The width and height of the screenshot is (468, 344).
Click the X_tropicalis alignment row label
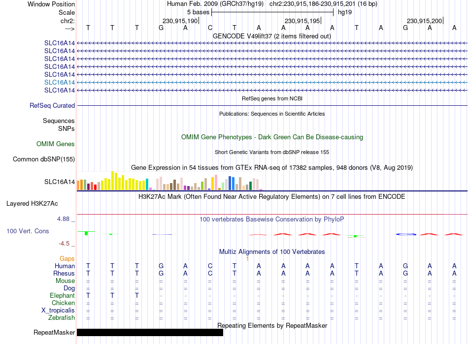[x=58, y=311]
